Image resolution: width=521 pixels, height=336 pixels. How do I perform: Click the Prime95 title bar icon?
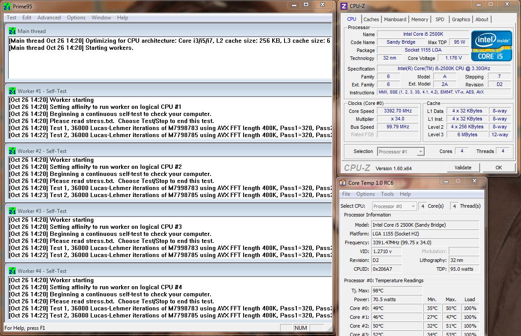click(7, 6)
